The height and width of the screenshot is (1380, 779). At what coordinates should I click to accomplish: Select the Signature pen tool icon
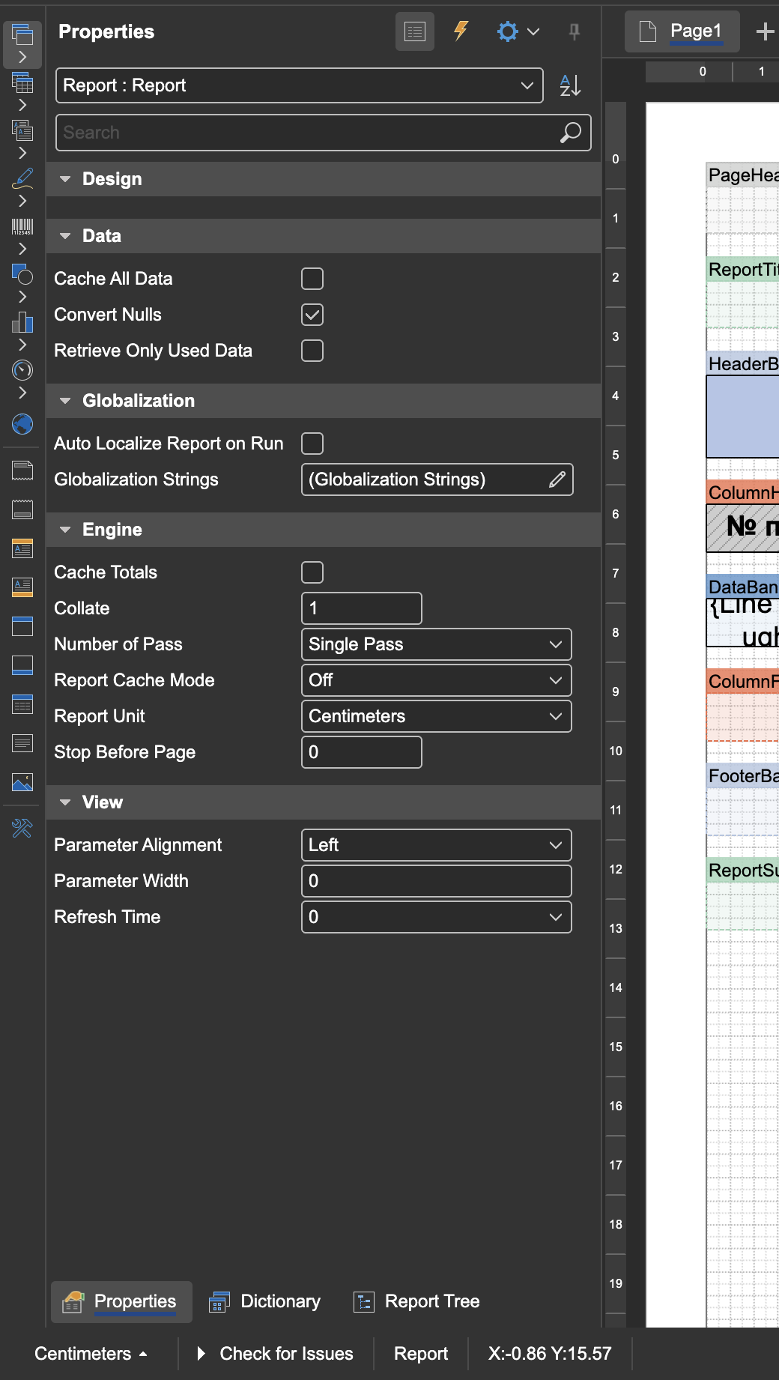(22, 178)
